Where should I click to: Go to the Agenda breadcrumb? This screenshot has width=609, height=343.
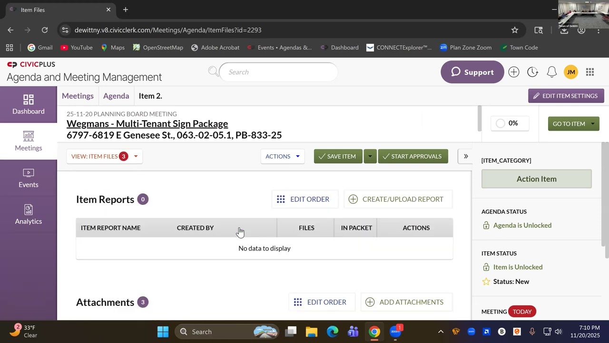[116, 96]
